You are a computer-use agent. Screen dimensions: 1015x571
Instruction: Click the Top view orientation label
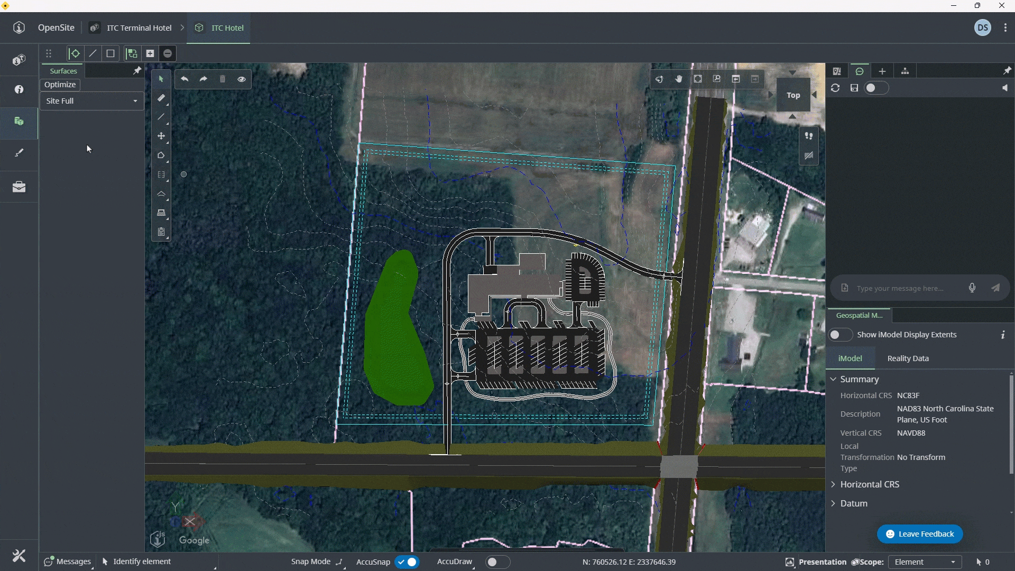point(794,96)
